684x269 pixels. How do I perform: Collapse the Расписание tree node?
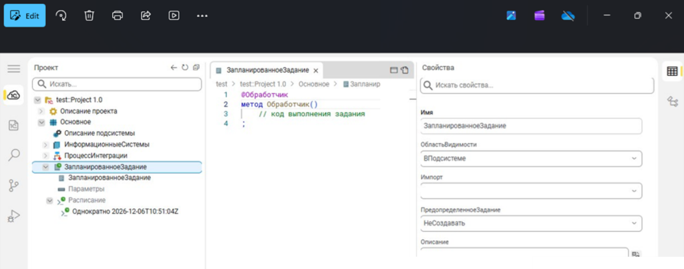[x=49, y=200]
